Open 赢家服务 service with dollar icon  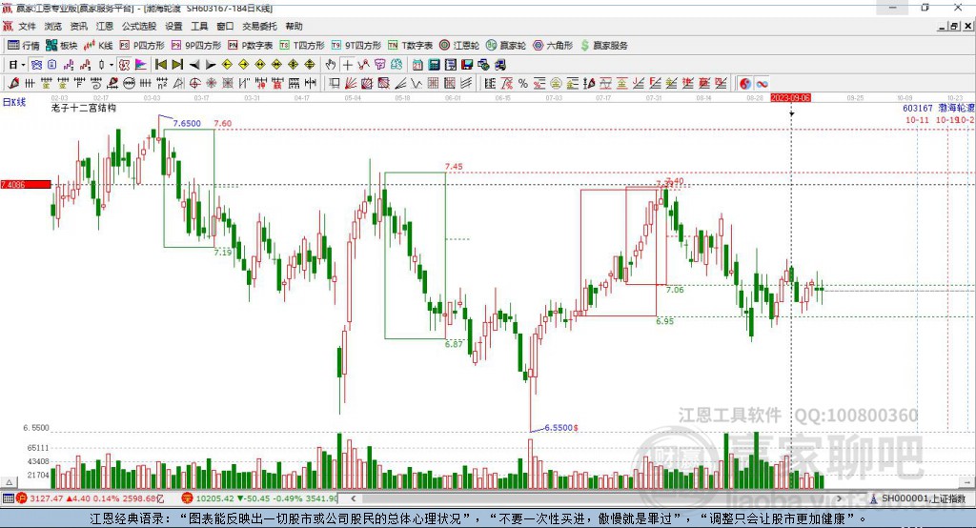(603, 46)
